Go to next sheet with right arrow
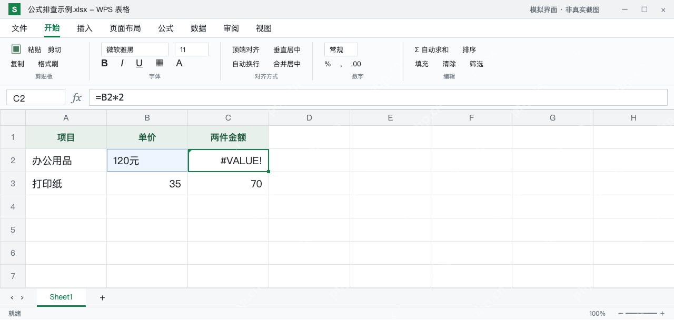This screenshot has width=674, height=320. pyautogui.click(x=22, y=298)
